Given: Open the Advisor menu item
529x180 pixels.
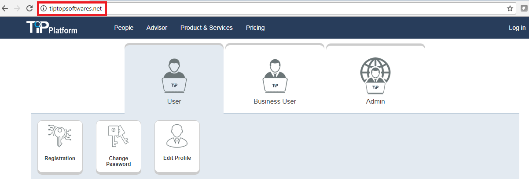Looking at the screenshot, I should [157, 28].
